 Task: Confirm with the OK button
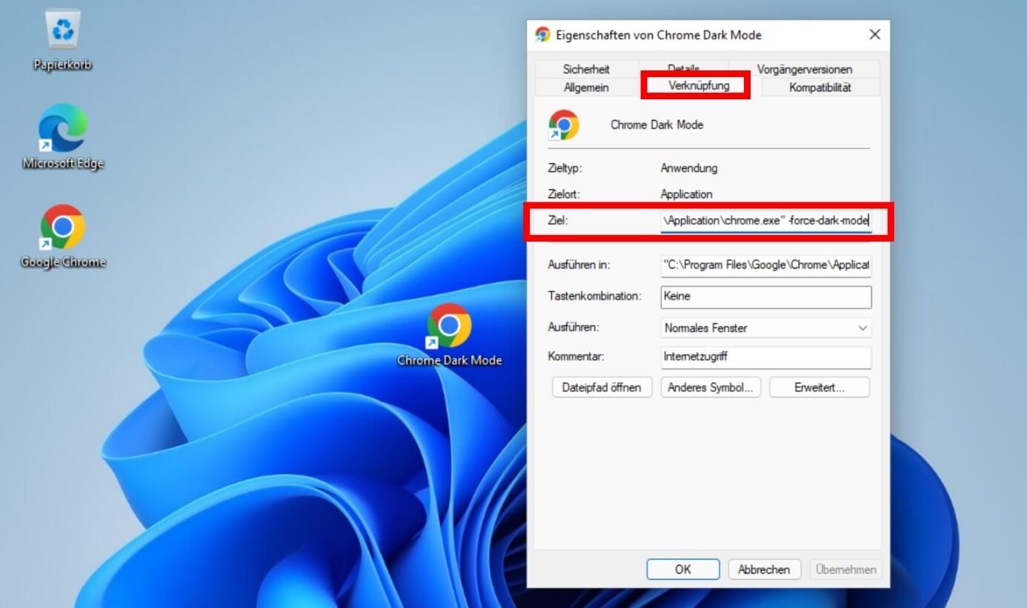(683, 569)
